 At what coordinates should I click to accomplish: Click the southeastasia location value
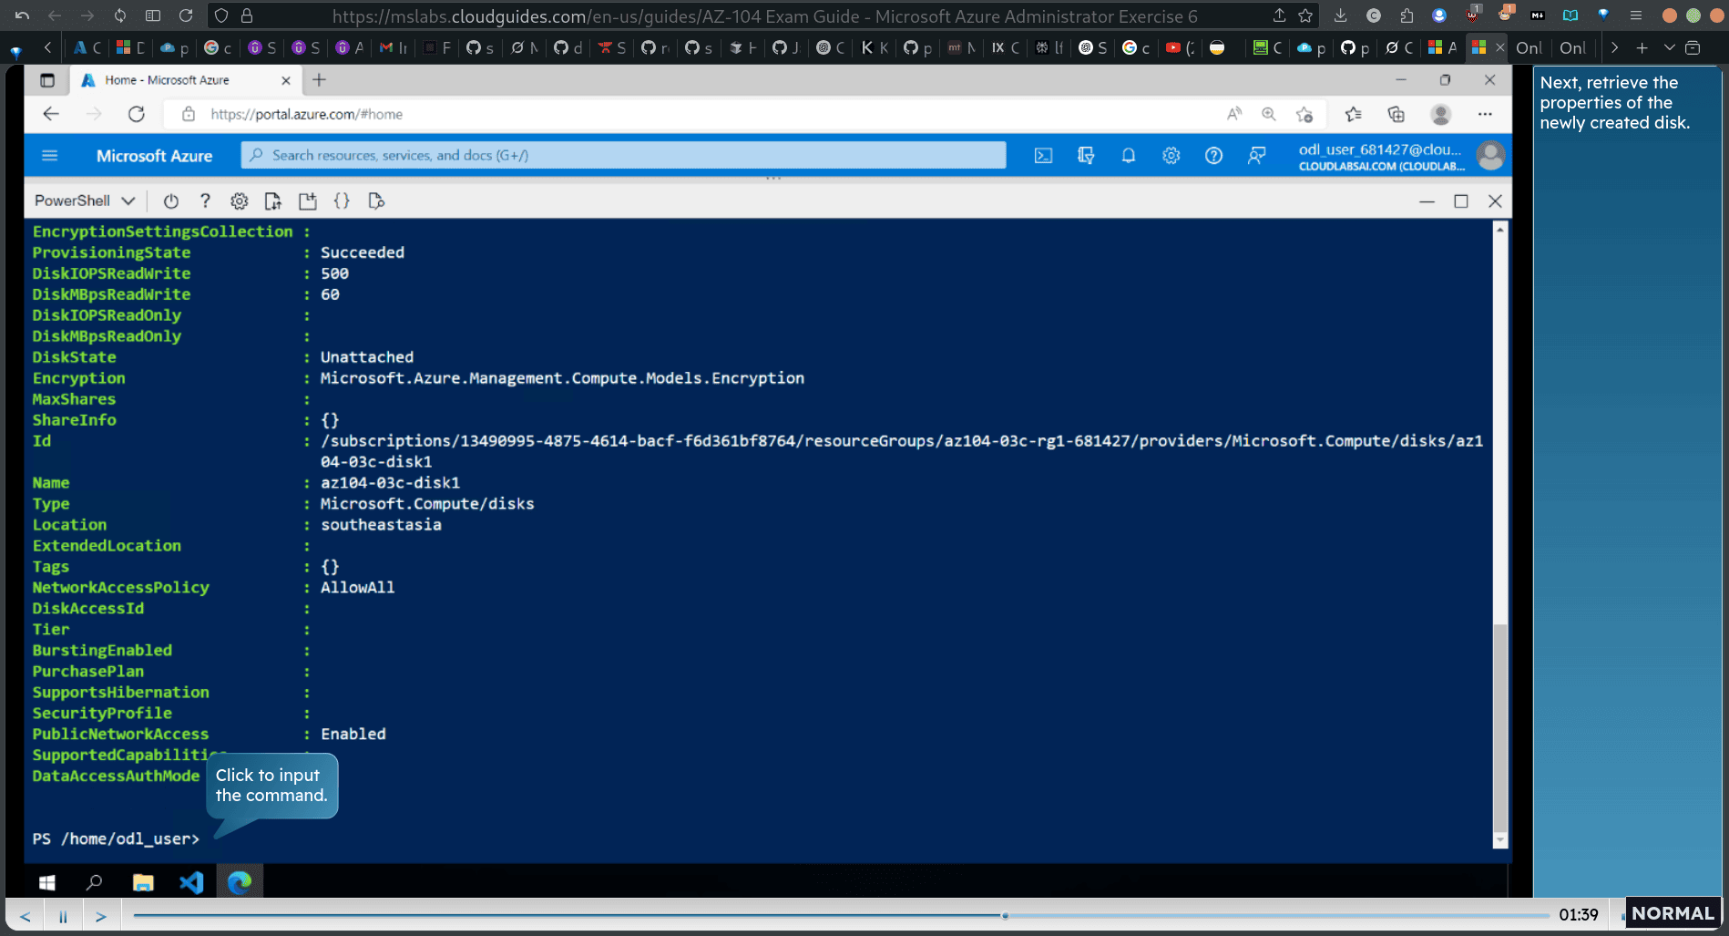pyautogui.click(x=381, y=525)
